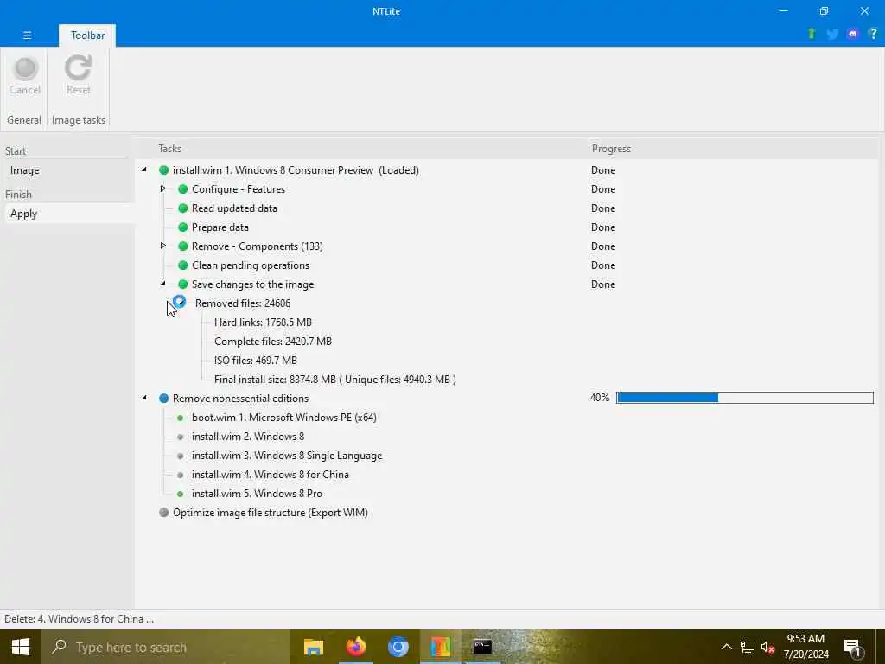Click the Type here to search box

pos(165,647)
